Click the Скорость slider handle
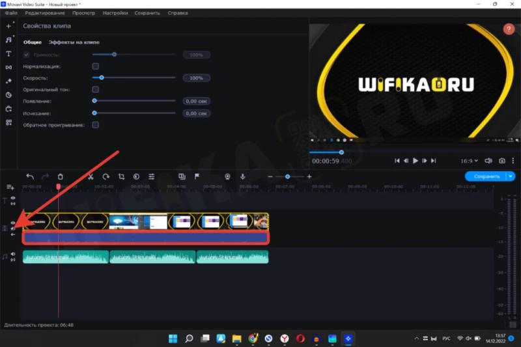Image resolution: width=521 pixels, height=347 pixels. (x=102, y=77)
